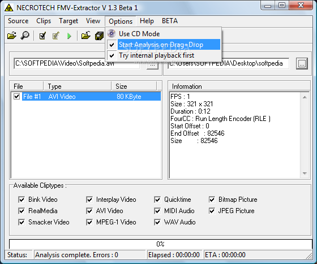
Task: Open the Help menu
Action: [147, 21]
